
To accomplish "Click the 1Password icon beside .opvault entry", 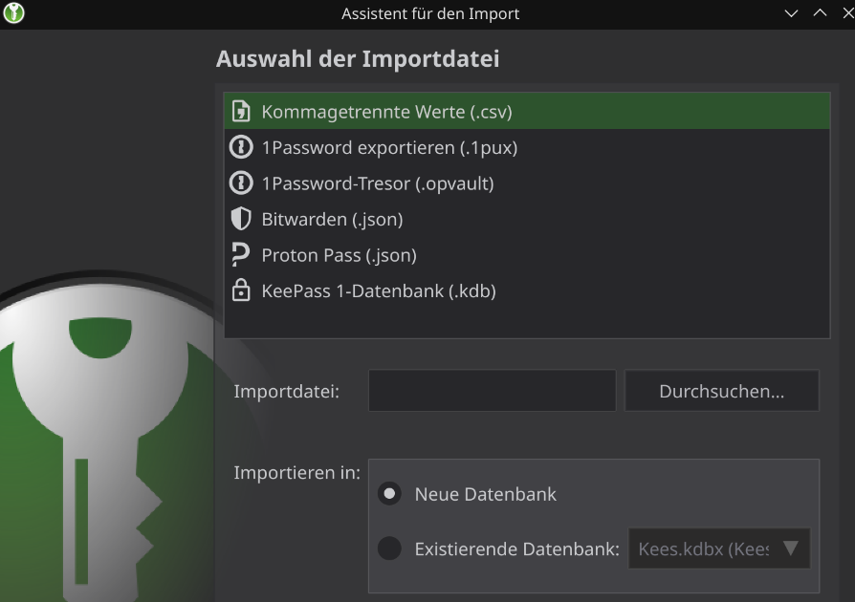I will click(x=241, y=183).
